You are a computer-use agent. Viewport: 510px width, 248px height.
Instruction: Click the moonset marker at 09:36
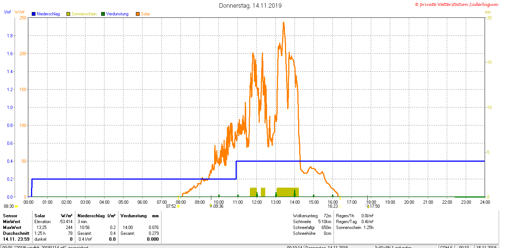coord(211,206)
